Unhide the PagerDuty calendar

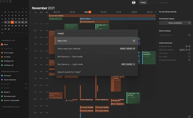pyautogui.click(x=26, y=49)
